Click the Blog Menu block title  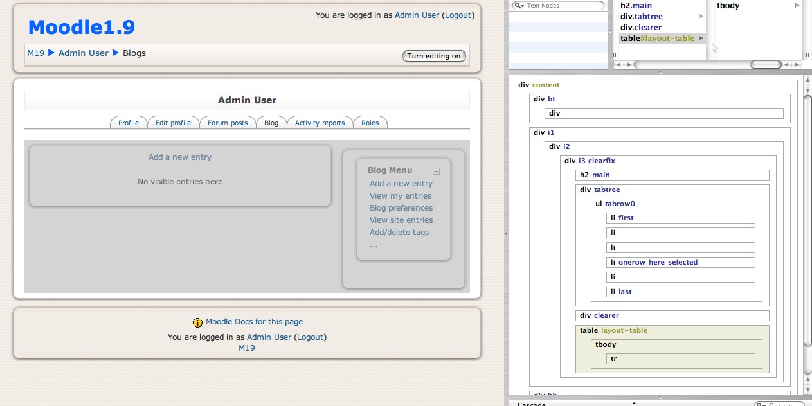pyautogui.click(x=390, y=170)
